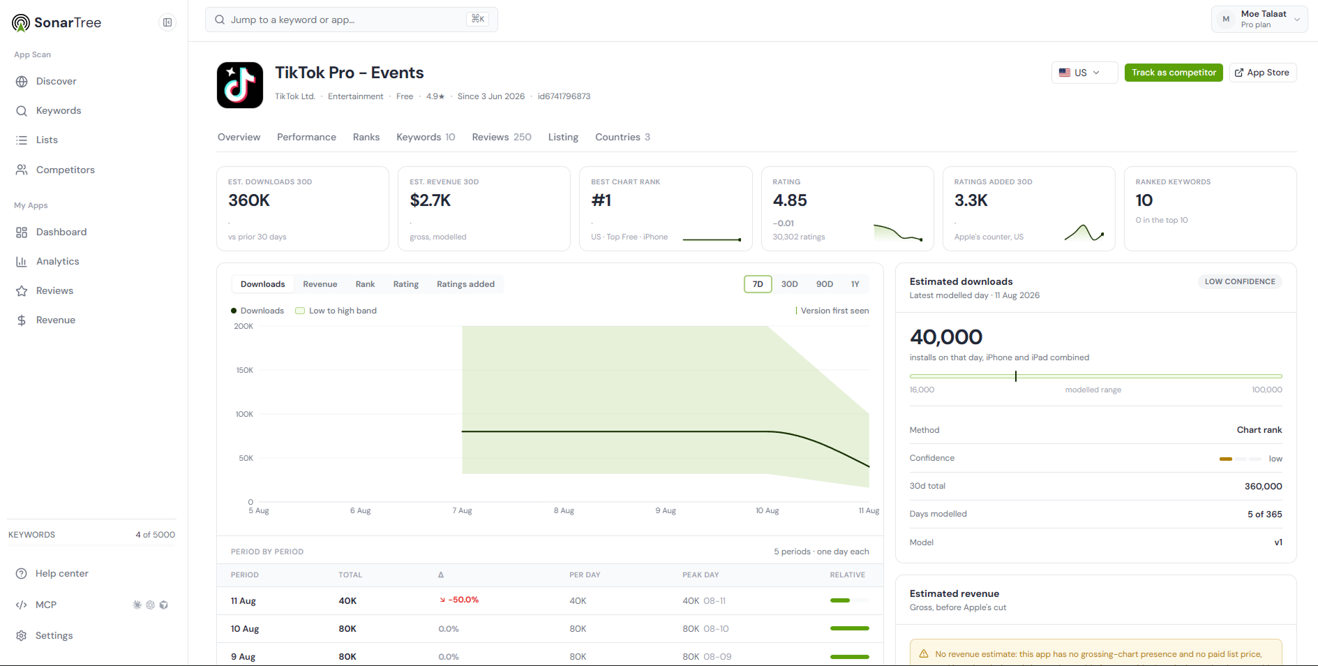
Task: Open the App Store link button
Action: pyautogui.click(x=1263, y=73)
